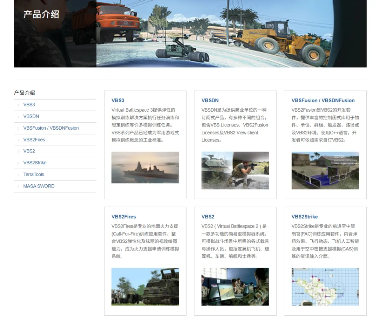Click the VBSDN soldier aiming thumbnail
379x321 pixels.
(x=235, y=170)
